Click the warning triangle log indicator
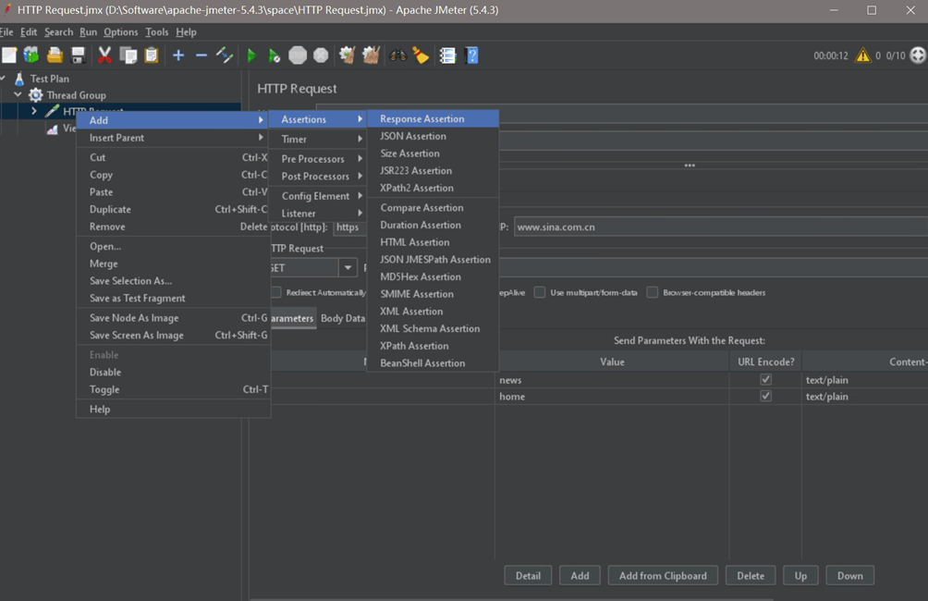928x601 pixels. click(862, 56)
